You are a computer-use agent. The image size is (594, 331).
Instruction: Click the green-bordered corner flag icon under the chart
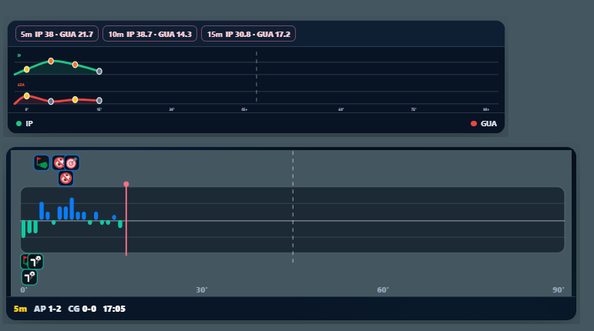[24, 261]
